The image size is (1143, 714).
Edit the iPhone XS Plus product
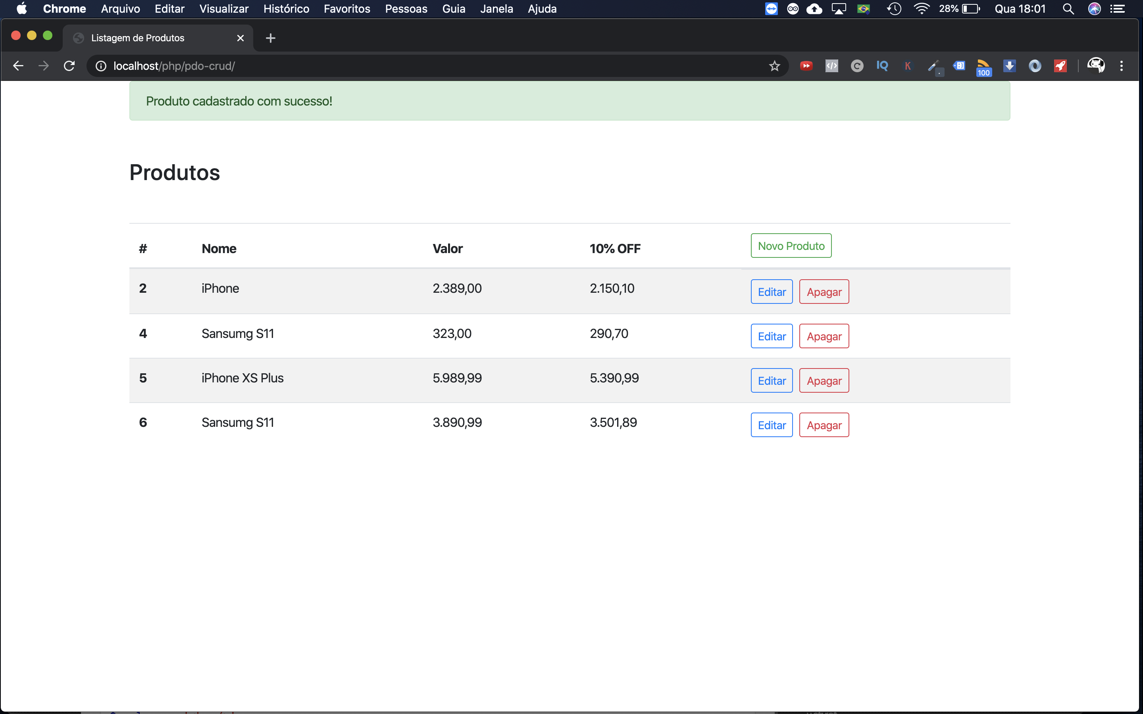pos(771,381)
